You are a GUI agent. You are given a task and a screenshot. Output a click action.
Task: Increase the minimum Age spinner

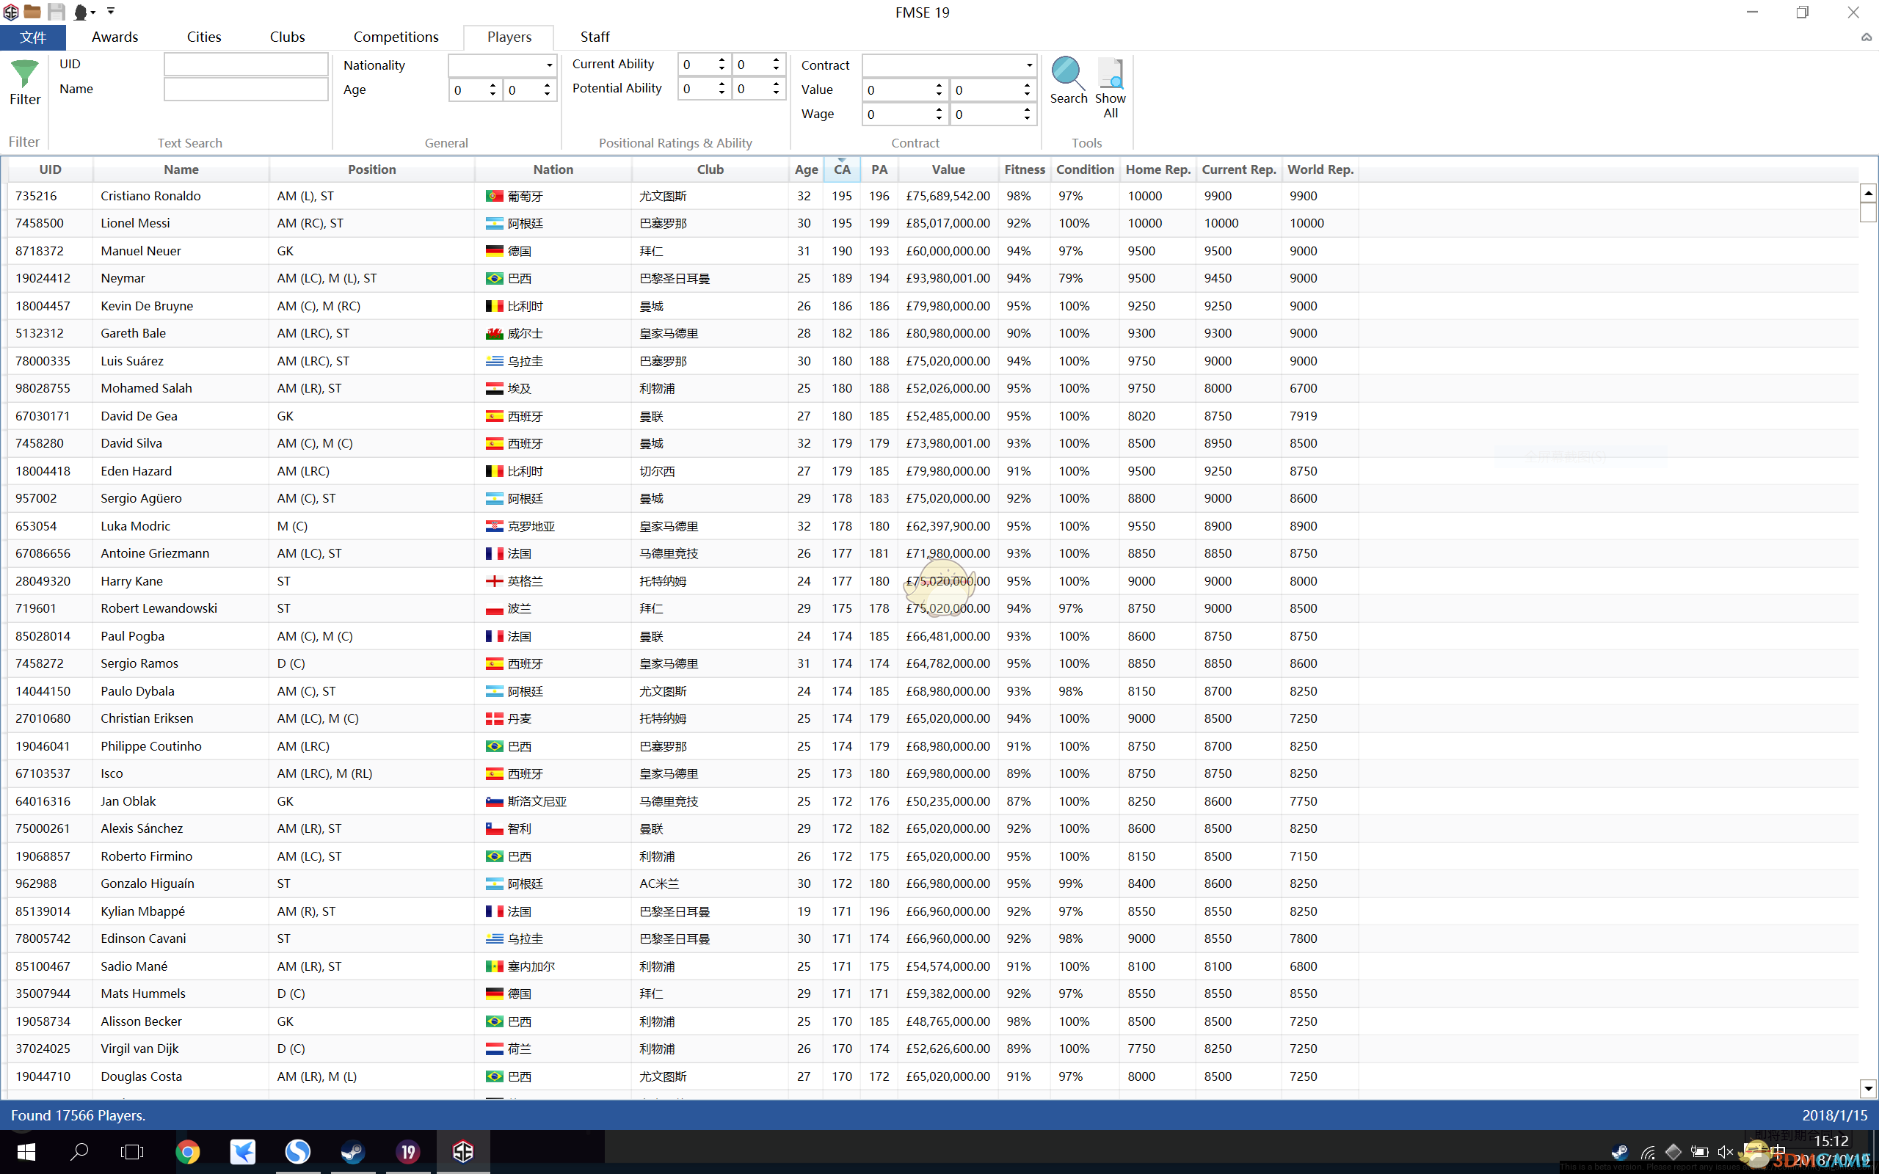[x=493, y=85]
